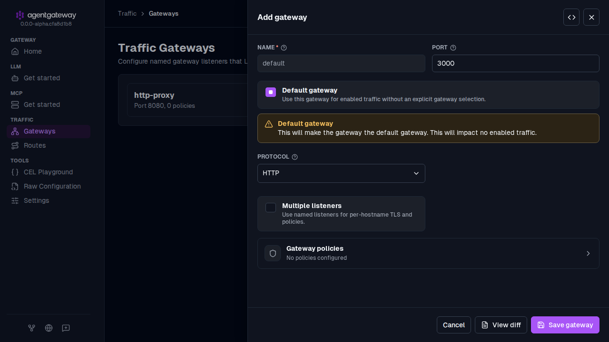Image resolution: width=609 pixels, height=342 pixels.
Task: Click the MCP Get started server icon
Action: pos(15,104)
